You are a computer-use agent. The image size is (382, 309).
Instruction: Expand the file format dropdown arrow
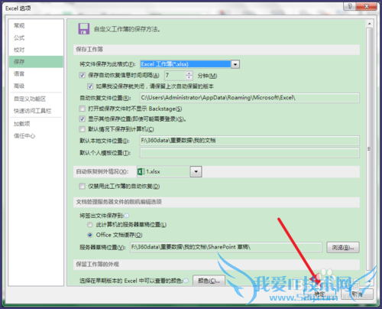[235, 64]
